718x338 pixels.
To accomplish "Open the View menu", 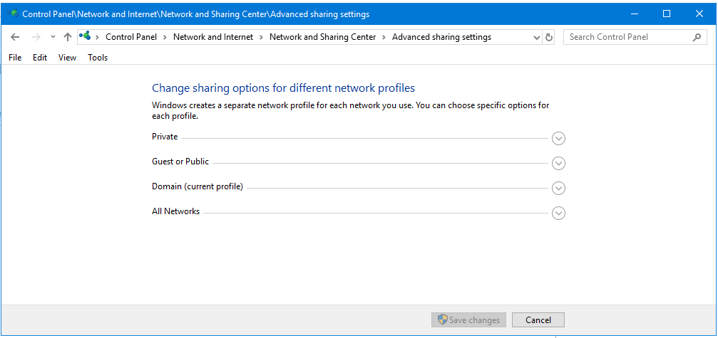I will point(67,58).
